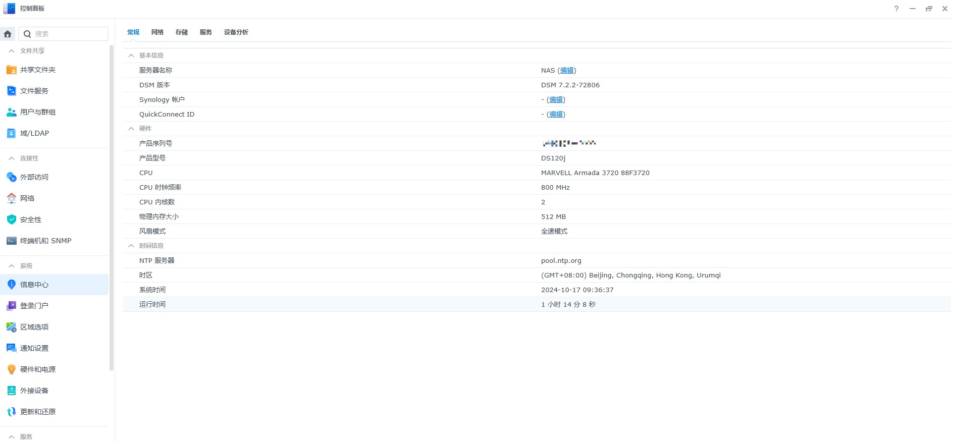Screen dimensions: 953x442
Task: Switch to the General (常规) tab
Action: pyautogui.click(x=133, y=32)
